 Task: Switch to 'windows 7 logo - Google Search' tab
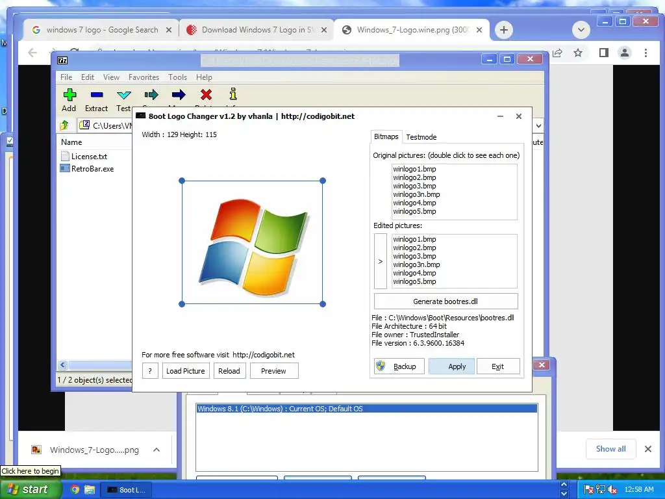(102, 30)
